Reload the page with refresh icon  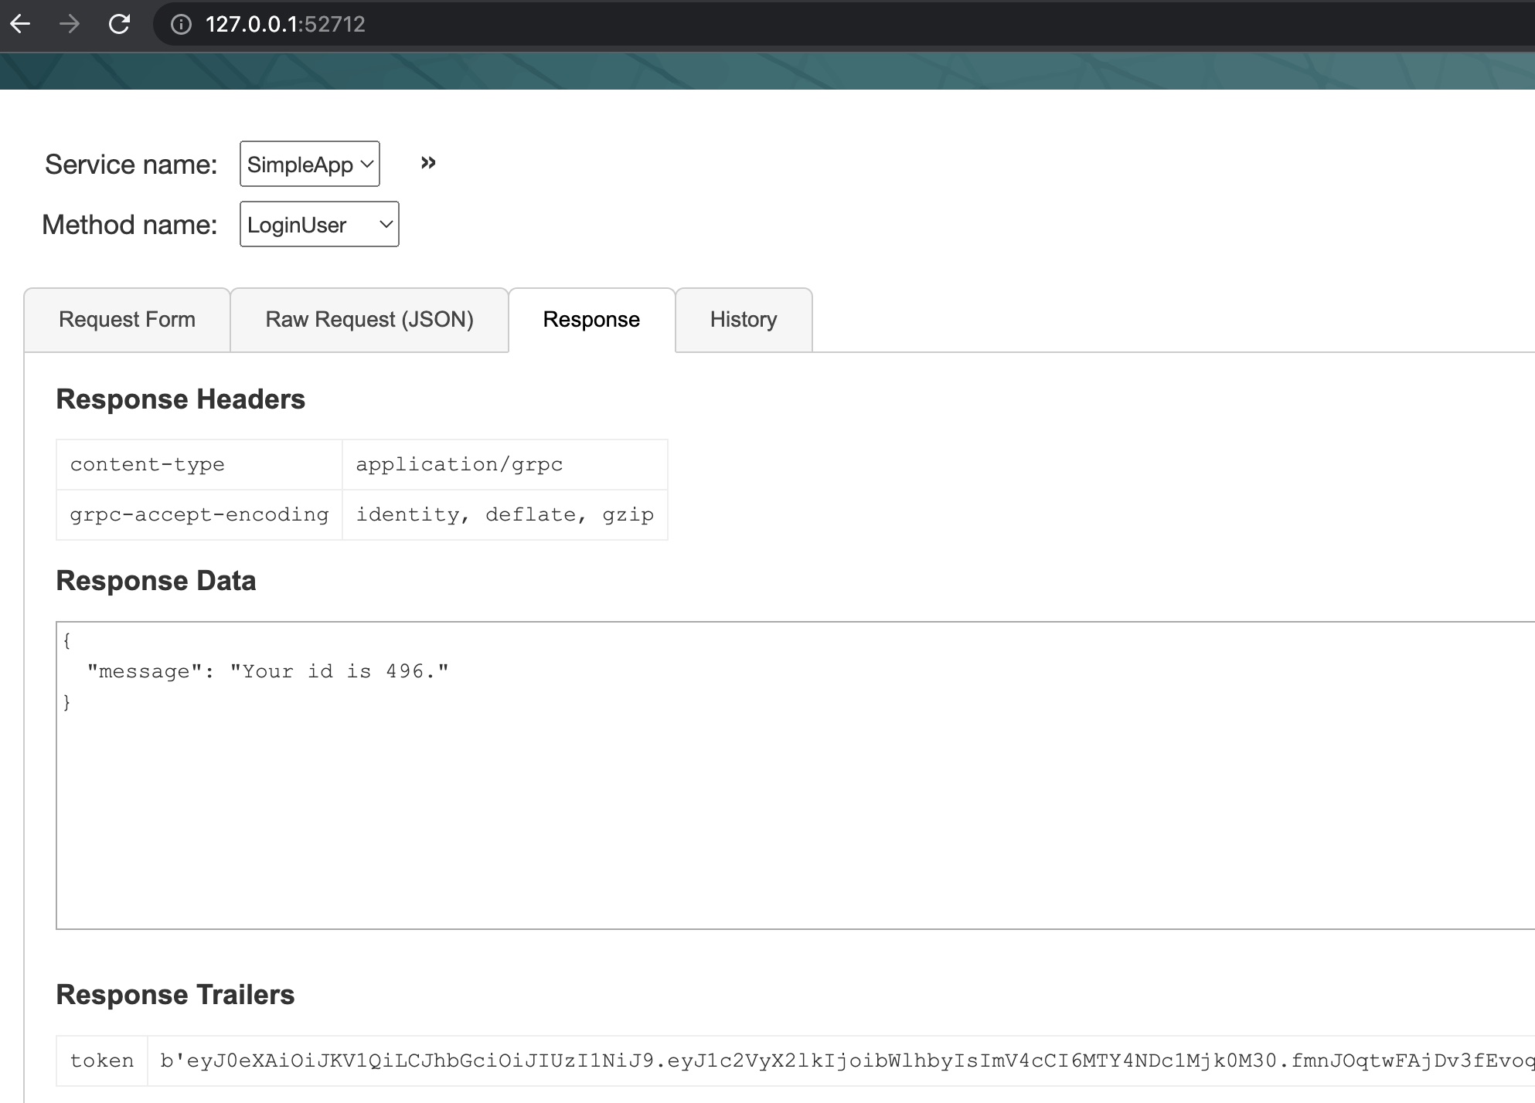click(x=119, y=24)
